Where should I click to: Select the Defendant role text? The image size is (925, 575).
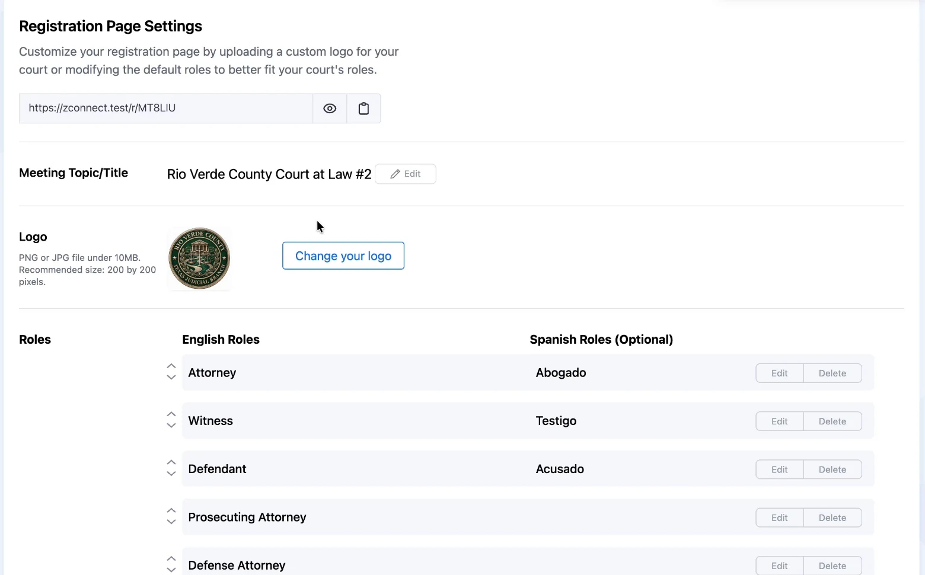click(217, 469)
